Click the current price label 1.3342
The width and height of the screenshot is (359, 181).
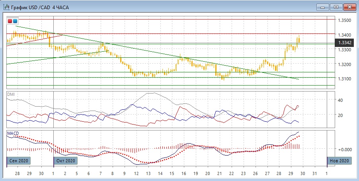coord(344,43)
